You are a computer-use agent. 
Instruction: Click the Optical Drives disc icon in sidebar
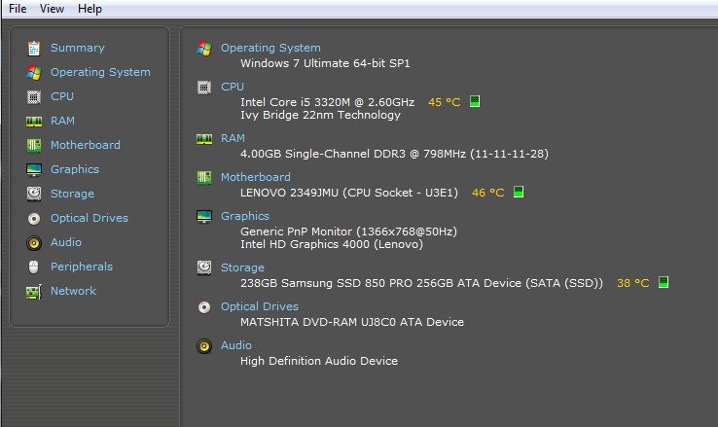[x=34, y=218]
